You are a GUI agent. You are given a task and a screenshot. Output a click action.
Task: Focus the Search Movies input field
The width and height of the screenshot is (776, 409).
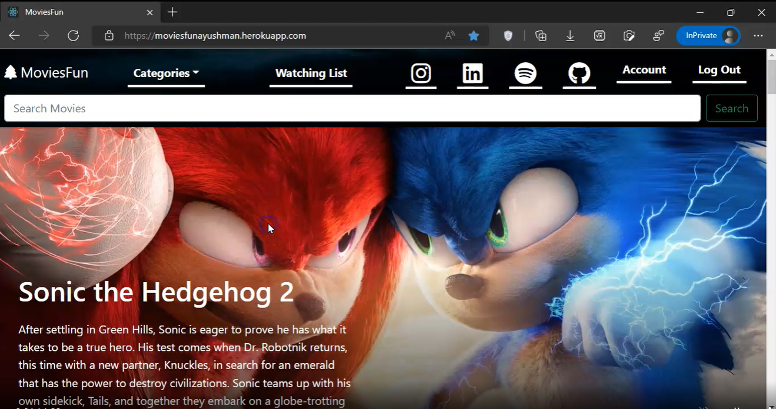point(352,109)
